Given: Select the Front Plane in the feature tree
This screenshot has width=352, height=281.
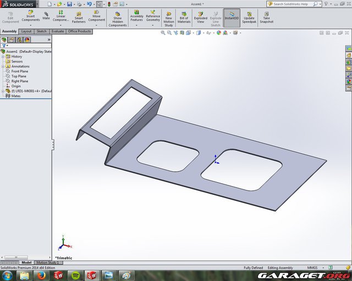Looking at the screenshot, I should point(19,71).
